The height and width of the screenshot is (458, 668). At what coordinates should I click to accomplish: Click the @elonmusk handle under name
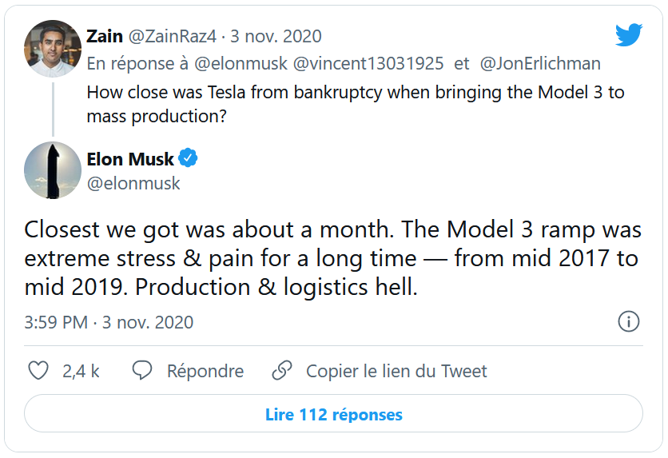(x=133, y=183)
